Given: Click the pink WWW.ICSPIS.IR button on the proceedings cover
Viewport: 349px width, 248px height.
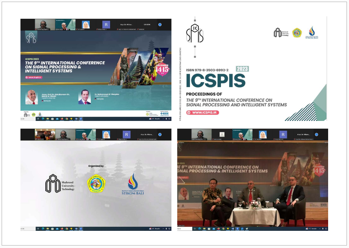Looking at the screenshot, I should (x=203, y=112).
